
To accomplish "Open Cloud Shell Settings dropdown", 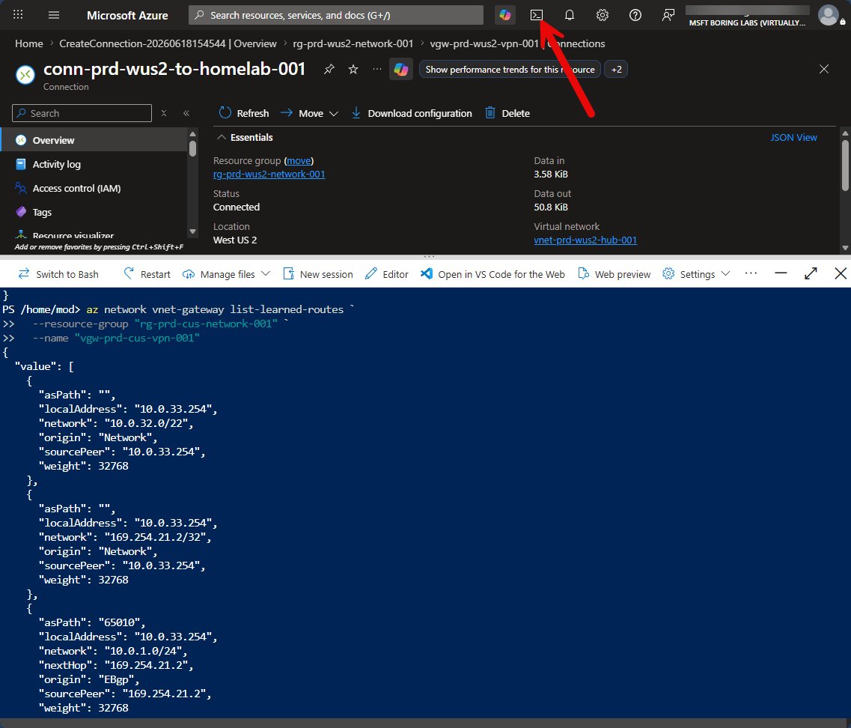I will click(x=696, y=274).
